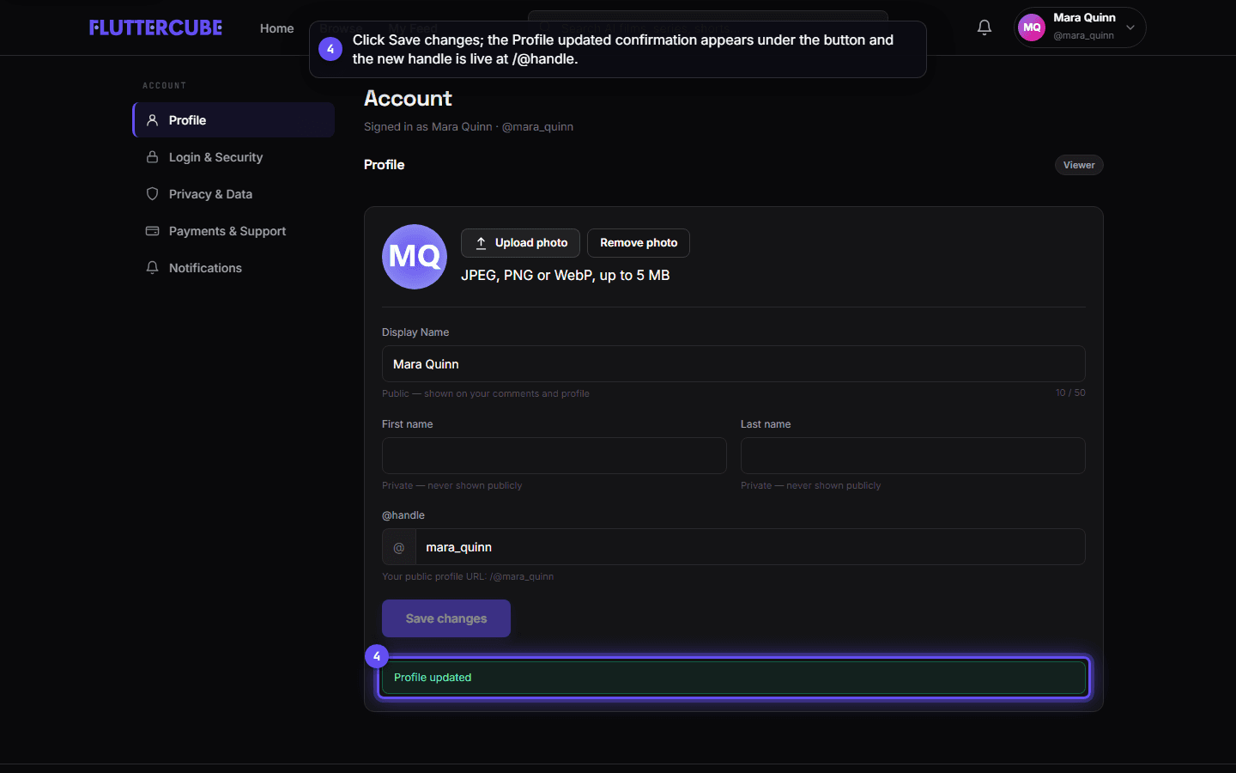Click the Upload photo button
1236x773 pixels.
pyautogui.click(x=520, y=243)
